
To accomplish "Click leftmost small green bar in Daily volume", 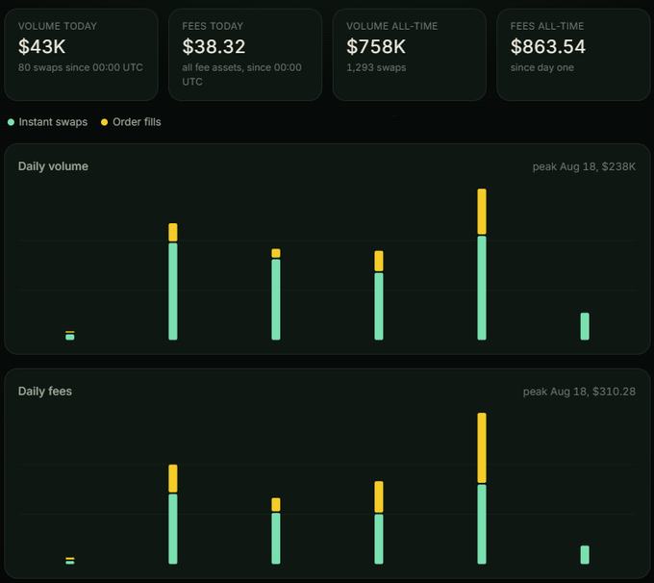I will (70, 337).
